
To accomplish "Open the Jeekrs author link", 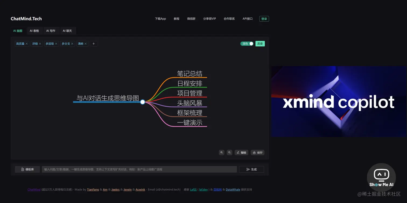I will (115, 190).
